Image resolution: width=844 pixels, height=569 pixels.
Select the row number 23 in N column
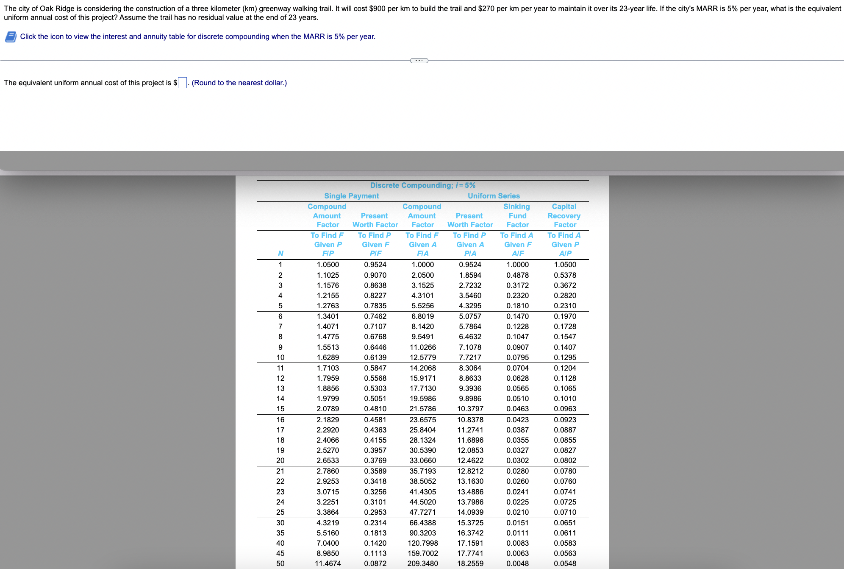click(x=280, y=492)
